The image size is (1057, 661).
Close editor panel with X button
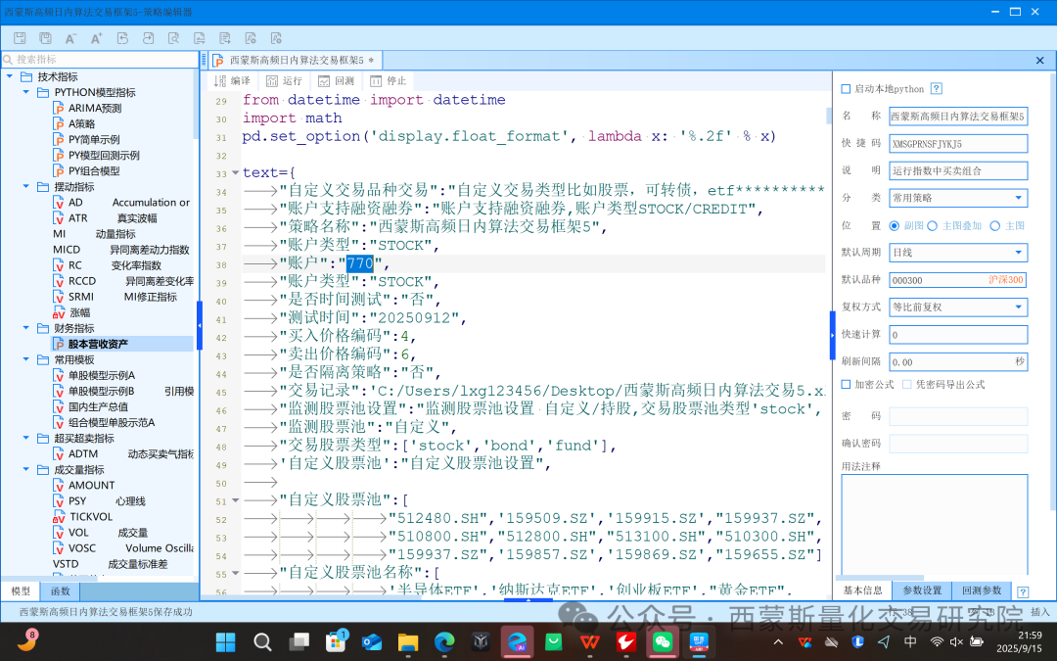tap(1040, 61)
